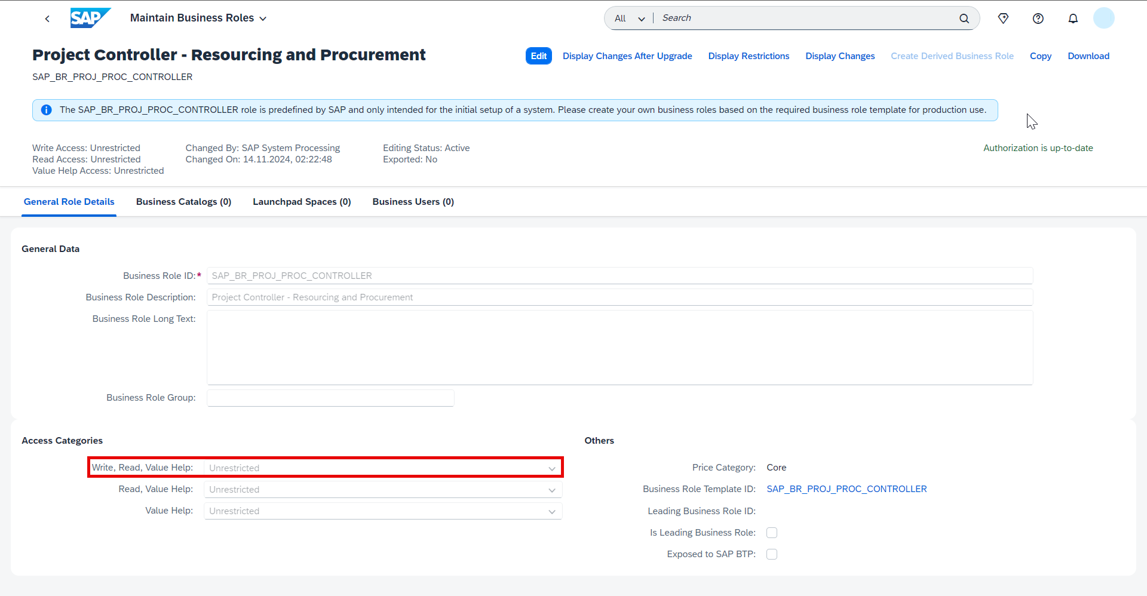Click the magnifier search icon

(x=964, y=19)
